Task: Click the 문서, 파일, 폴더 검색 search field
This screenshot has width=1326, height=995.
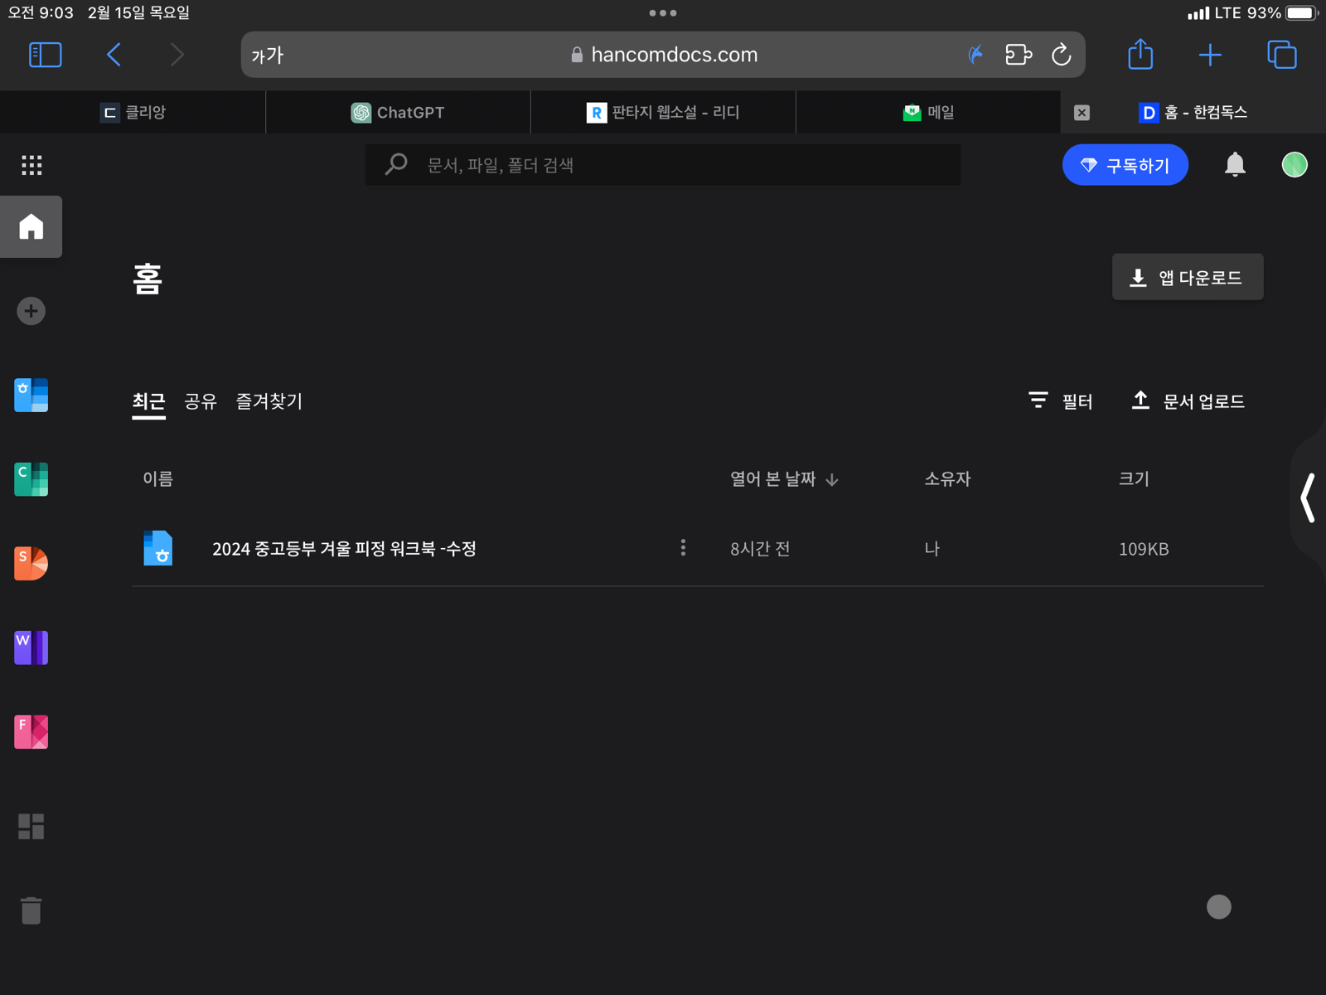Action: (x=663, y=165)
